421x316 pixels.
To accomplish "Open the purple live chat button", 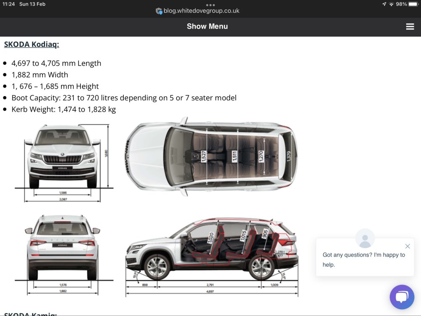I will [x=402, y=297].
